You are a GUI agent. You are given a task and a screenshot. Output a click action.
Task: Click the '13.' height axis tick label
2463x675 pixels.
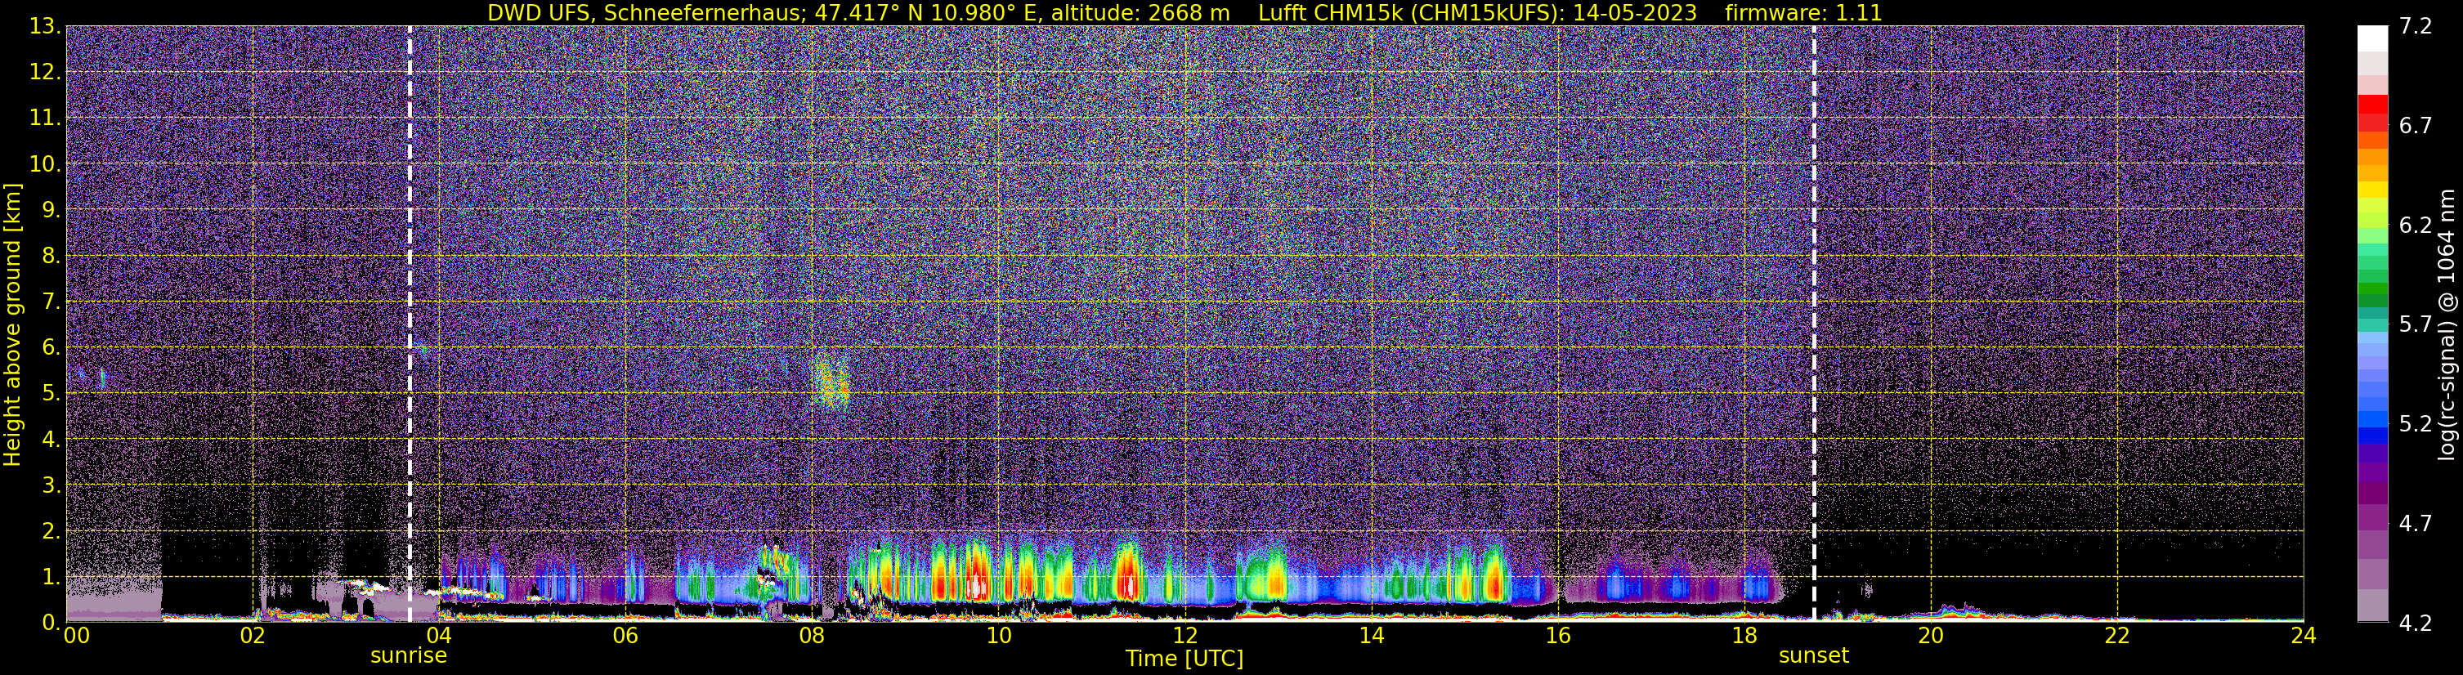[x=45, y=27]
